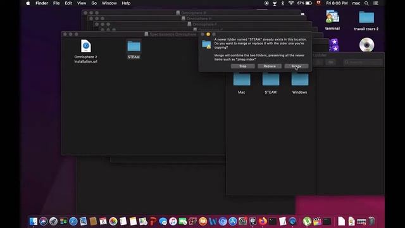This screenshot has height=228, width=405.
Task: Select Omnisphere 2 Installation.url file
Action: pyautogui.click(x=86, y=51)
